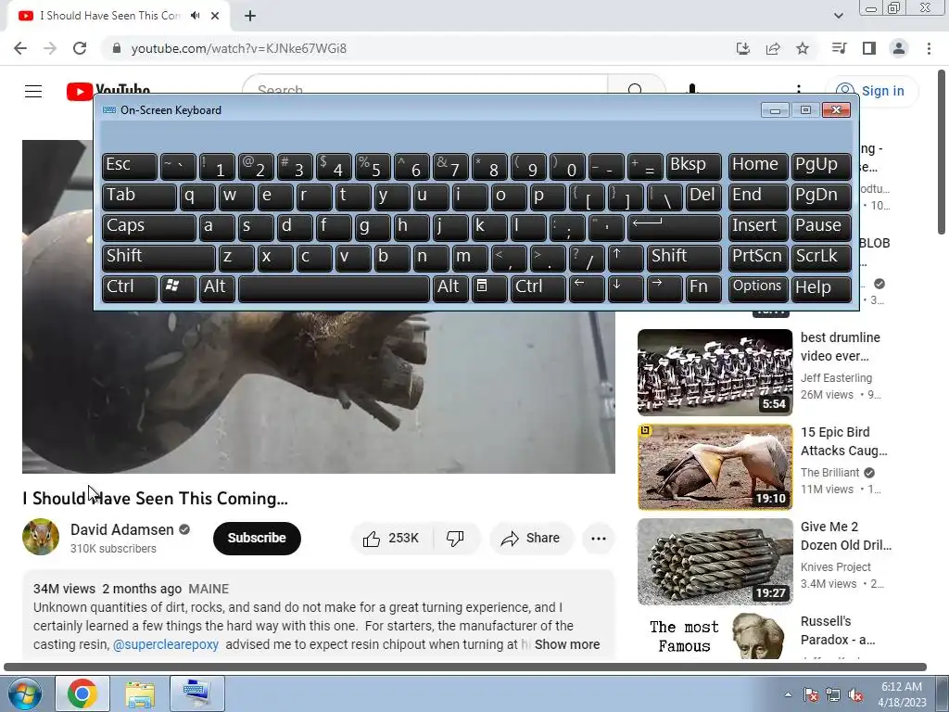The height and width of the screenshot is (712, 949).
Task: Expand the tab search chevron in Chrome
Action: point(838,16)
